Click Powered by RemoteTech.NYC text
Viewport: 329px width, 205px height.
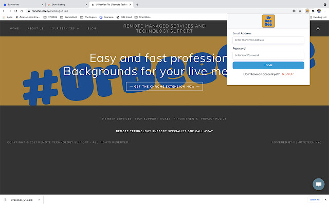pos(297,142)
